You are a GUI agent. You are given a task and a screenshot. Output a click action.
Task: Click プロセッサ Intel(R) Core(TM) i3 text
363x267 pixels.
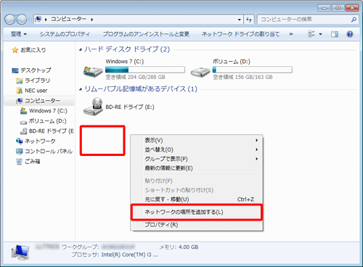(x=115, y=255)
